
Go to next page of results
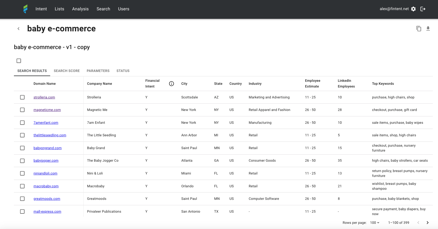[x=427, y=223]
